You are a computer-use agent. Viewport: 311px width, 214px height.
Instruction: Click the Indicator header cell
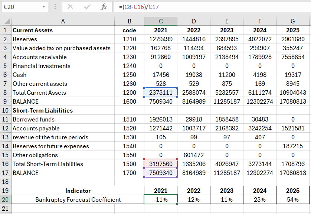coord(78,191)
